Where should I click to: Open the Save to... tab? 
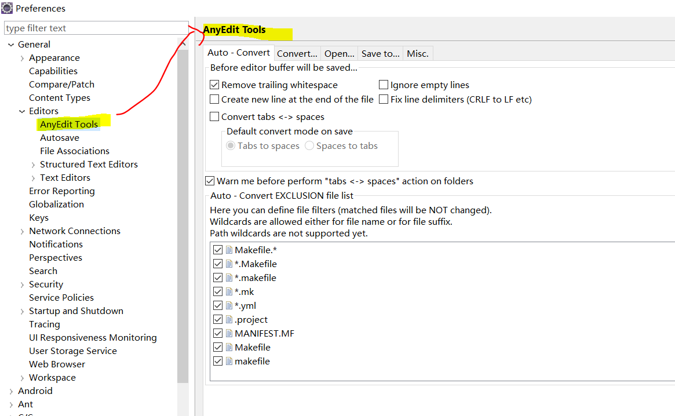tap(381, 53)
